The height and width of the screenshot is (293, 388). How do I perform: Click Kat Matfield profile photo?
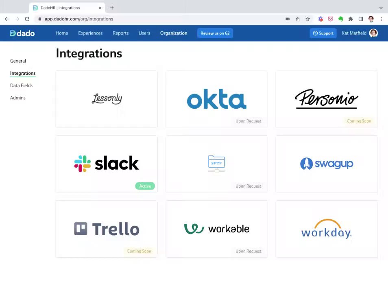[373, 33]
